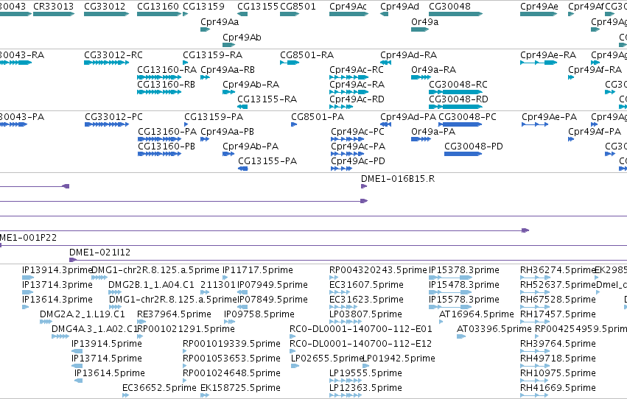This screenshot has width=627, height=399.
Task: Select protein Cpr49Ac-PD
Action: pos(341,169)
